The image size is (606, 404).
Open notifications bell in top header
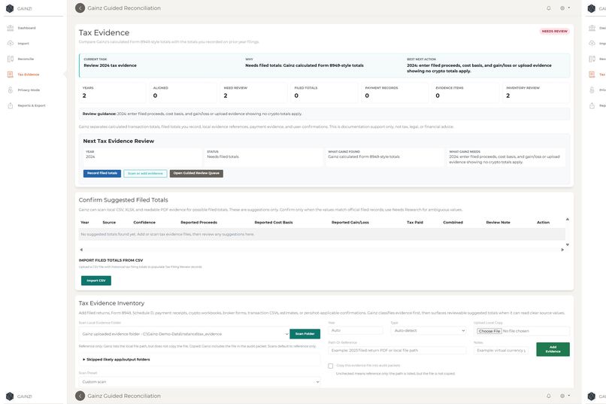tap(548, 8)
